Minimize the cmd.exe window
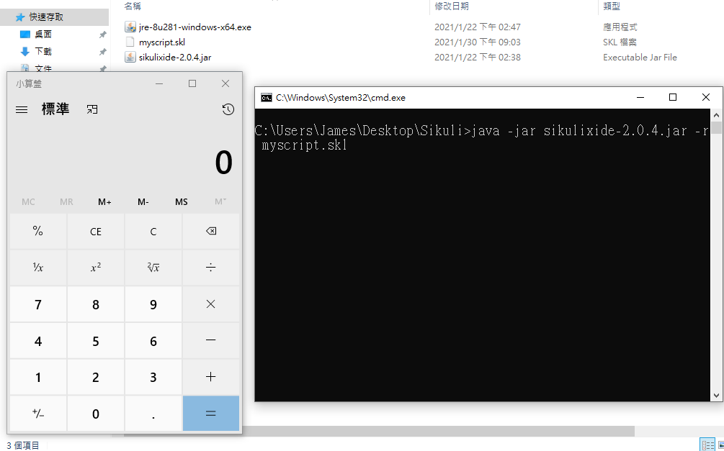Screen dimensions: 724x451 point(640,97)
